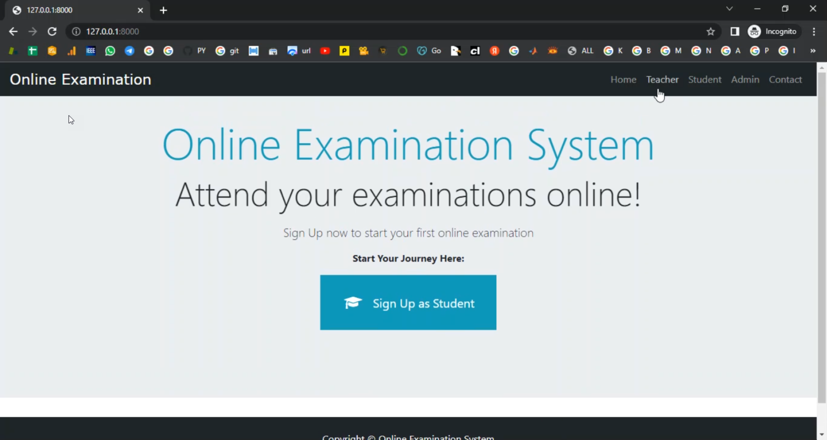Open the green circle bookmark icon

(x=402, y=51)
